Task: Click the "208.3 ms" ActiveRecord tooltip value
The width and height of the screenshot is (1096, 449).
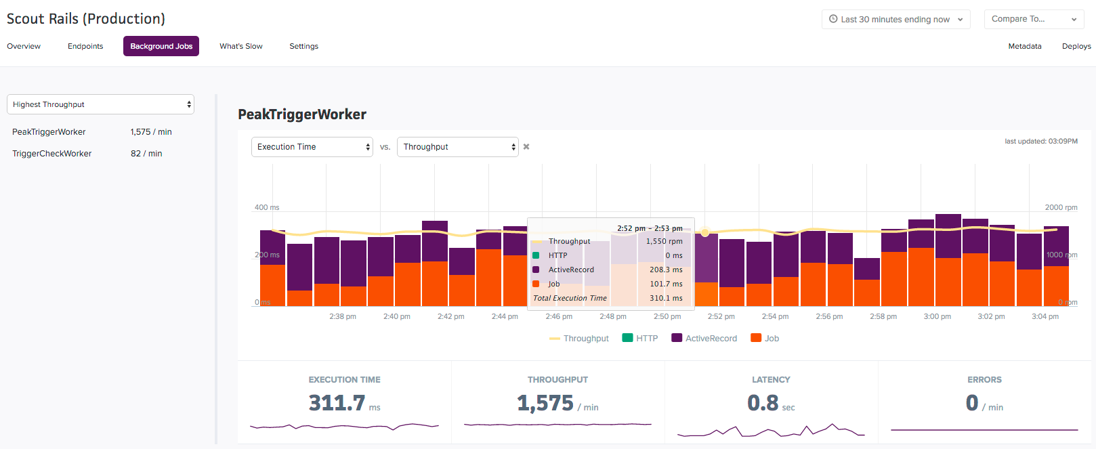Action: click(x=666, y=270)
